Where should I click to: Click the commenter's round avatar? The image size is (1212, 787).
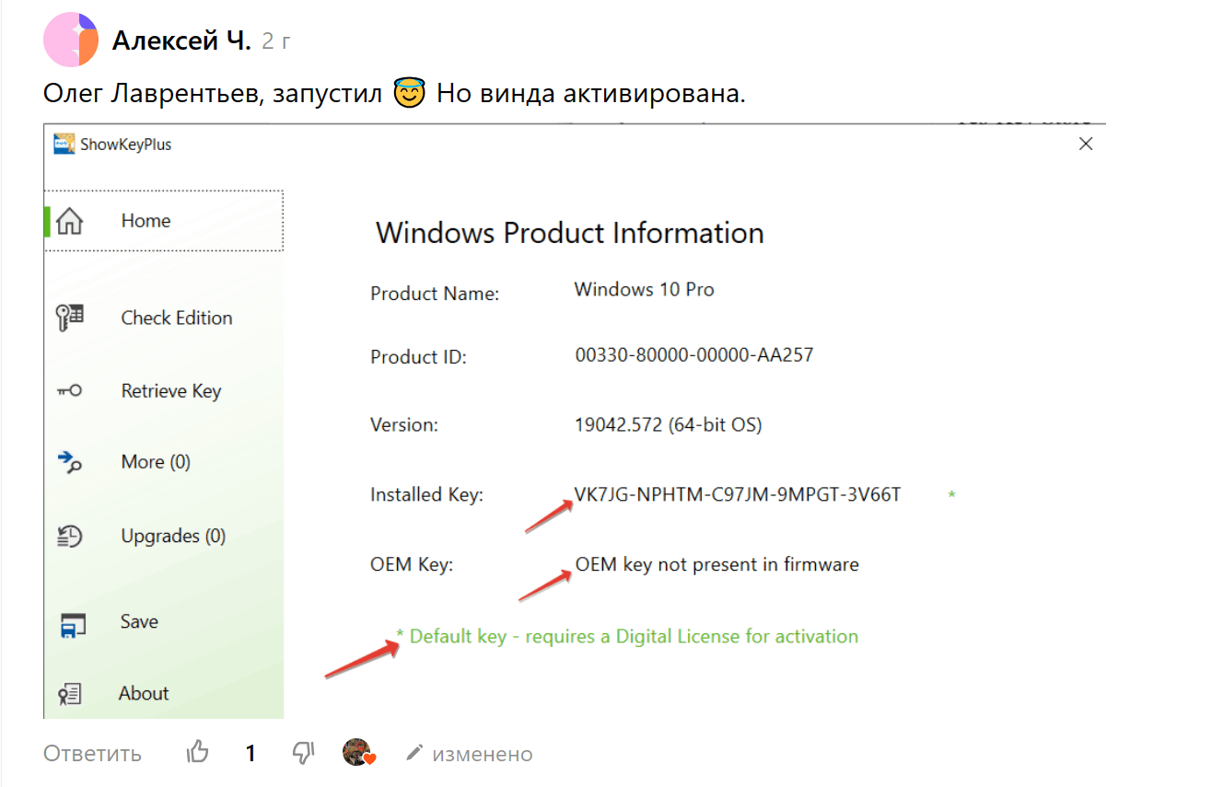(71, 41)
